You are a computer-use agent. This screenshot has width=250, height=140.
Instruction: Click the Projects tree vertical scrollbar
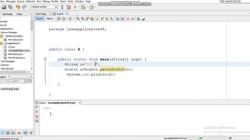click(x=32, y=25)
